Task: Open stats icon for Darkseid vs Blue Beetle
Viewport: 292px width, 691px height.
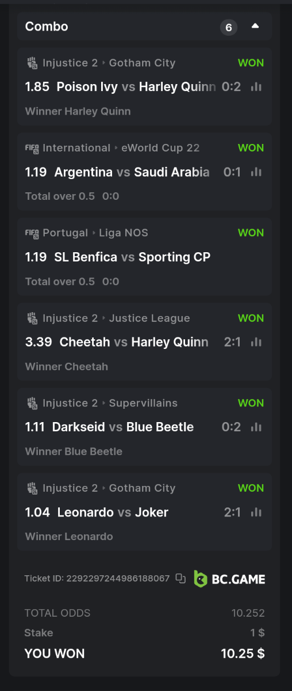Action: pos(256,427)
